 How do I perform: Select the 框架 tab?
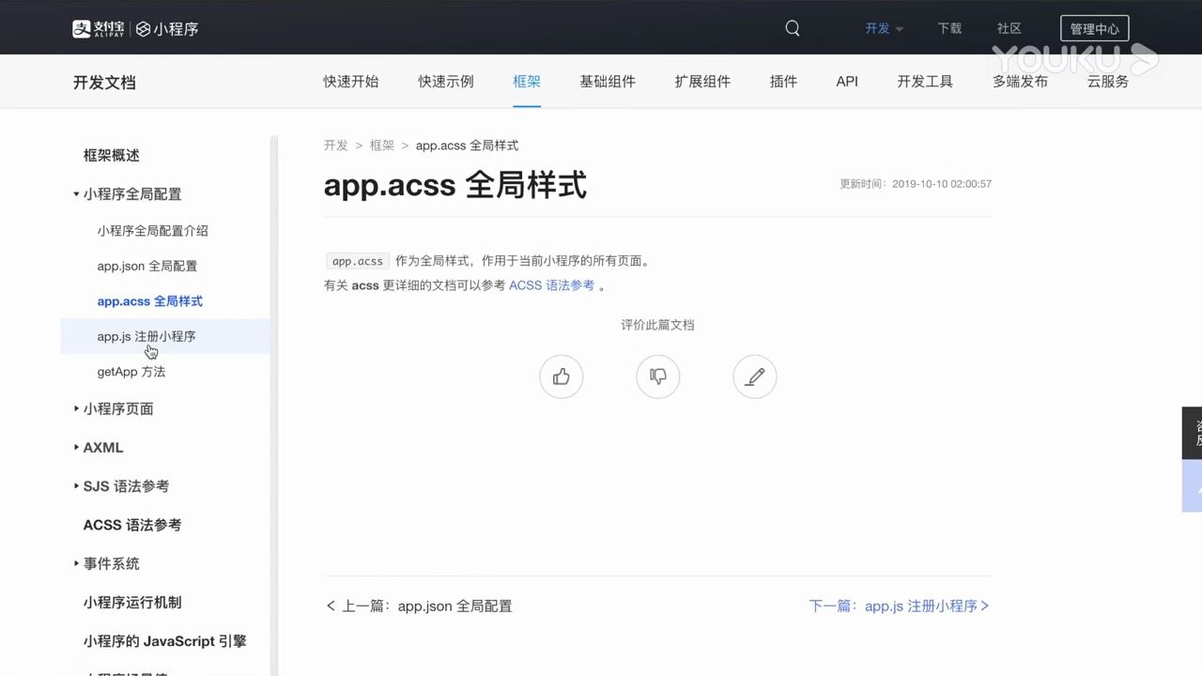point(527,82)
